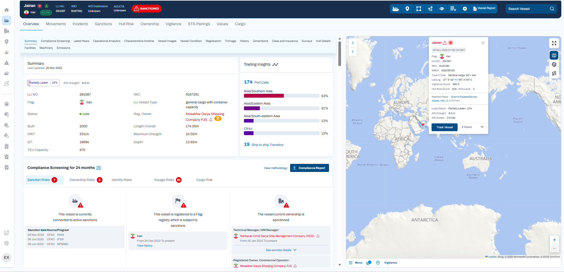Screen dimensions: 564x272
Task: Click the vessel ship icon in top toolbar
Action: click(x=396, y=9)
